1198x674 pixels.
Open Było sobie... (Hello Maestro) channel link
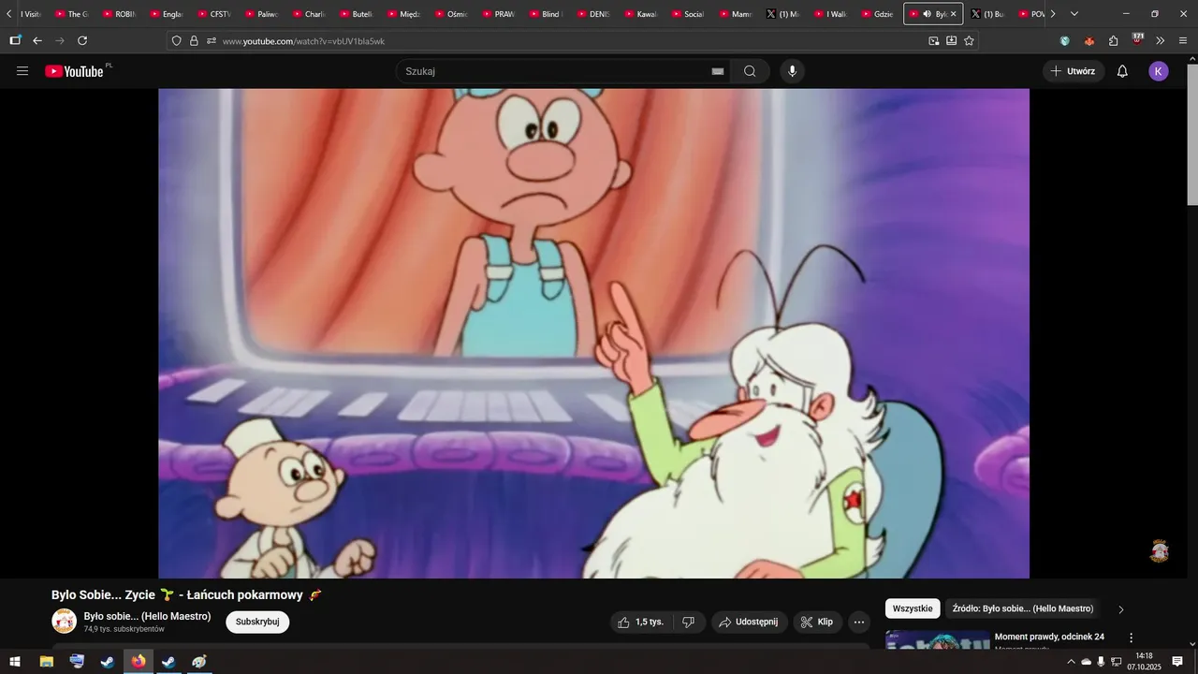pos(147,616)
